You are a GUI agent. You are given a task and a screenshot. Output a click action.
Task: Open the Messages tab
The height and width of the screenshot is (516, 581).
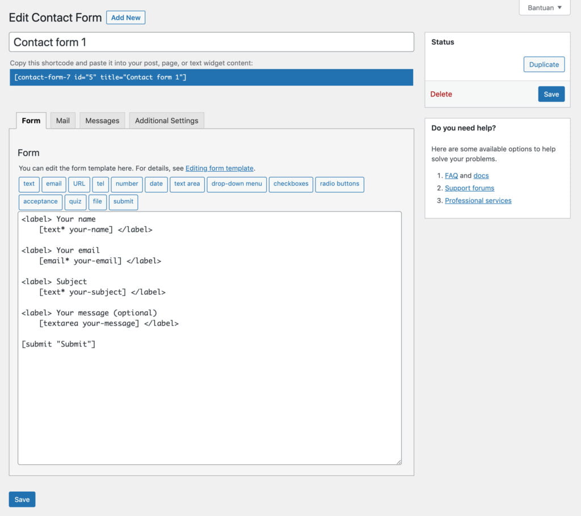coord(102,120)
